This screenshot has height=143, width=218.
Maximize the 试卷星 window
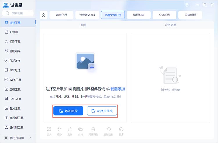point(205,5)
